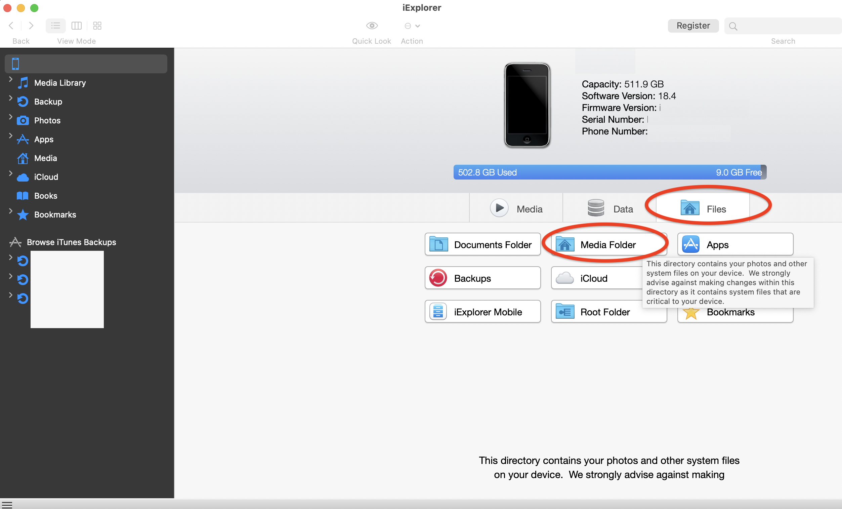Expand iCloud tree item in sidebar
This screenshot has height=509, width=842.
11,173
